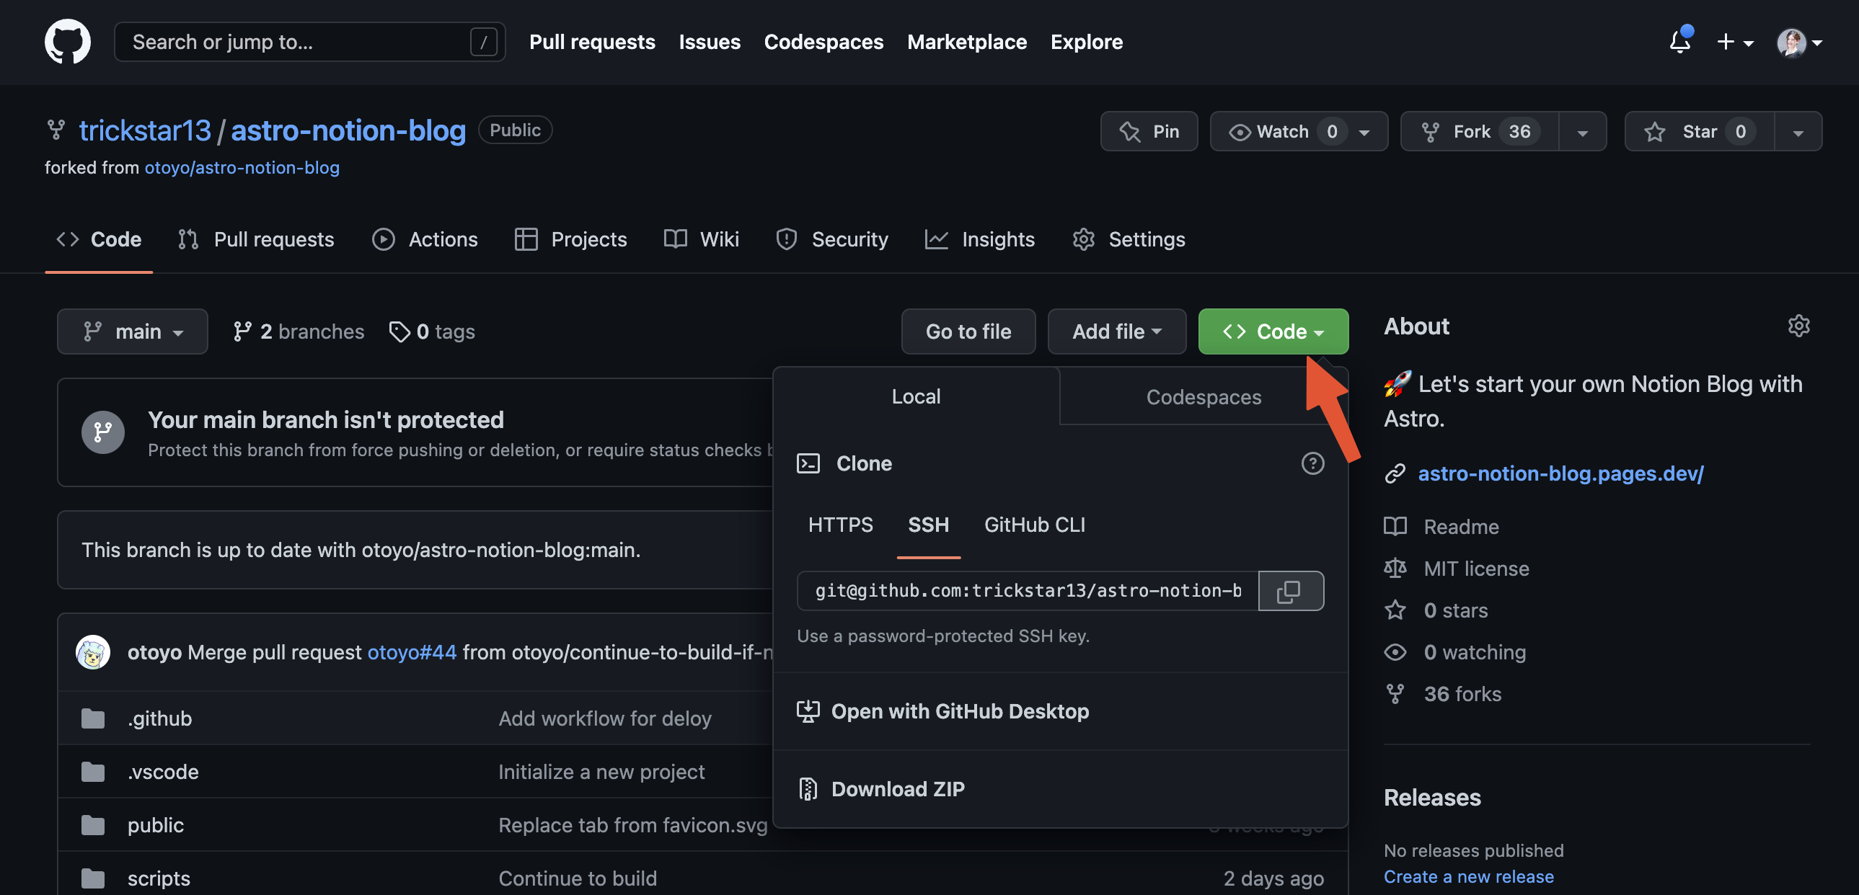
Task: View the 0 stars link
Action: coord(1436,610)
